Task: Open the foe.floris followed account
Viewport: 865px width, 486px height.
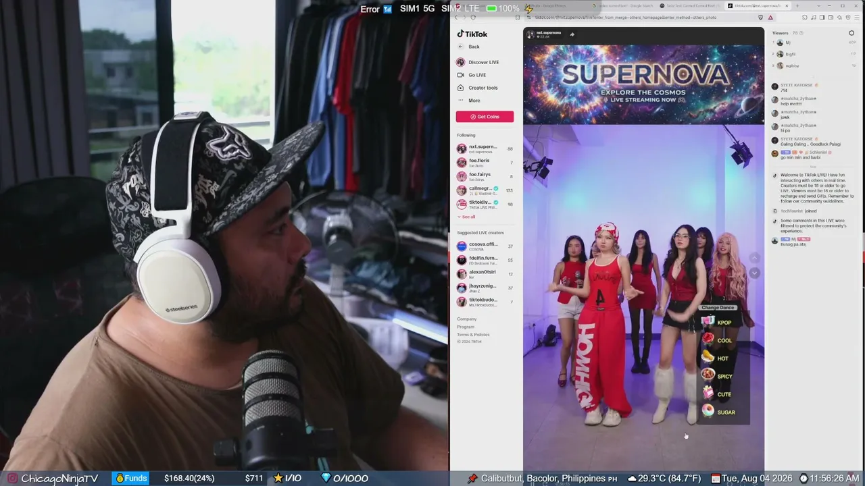Action: pos(484,163)
